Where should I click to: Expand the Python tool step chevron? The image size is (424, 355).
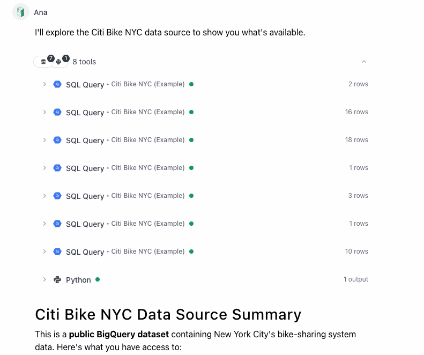[44, 279]
